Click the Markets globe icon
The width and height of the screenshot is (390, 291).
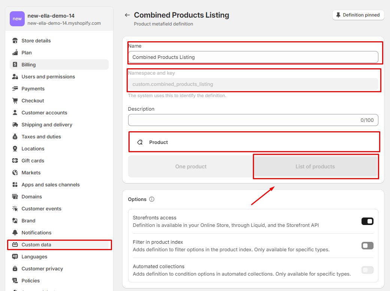(15, 172)
